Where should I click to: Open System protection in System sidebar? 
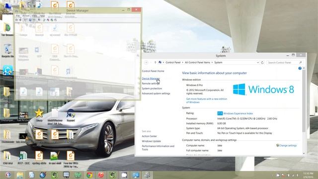152,89
